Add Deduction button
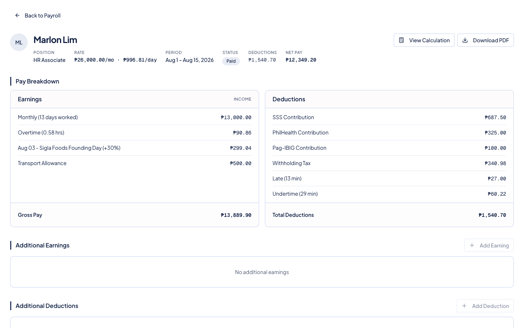524x328 pixels. coord(485,306)
